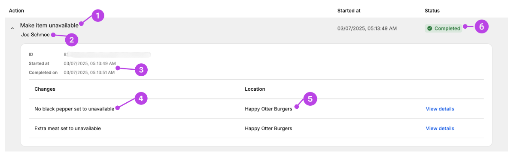Click the Location column heading
The width and height of the screenshot is (514, 158).
pos(255,89)
